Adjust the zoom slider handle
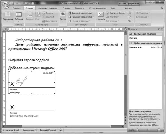This screenshot has height=134, width=166. click(x=148, y=130)
